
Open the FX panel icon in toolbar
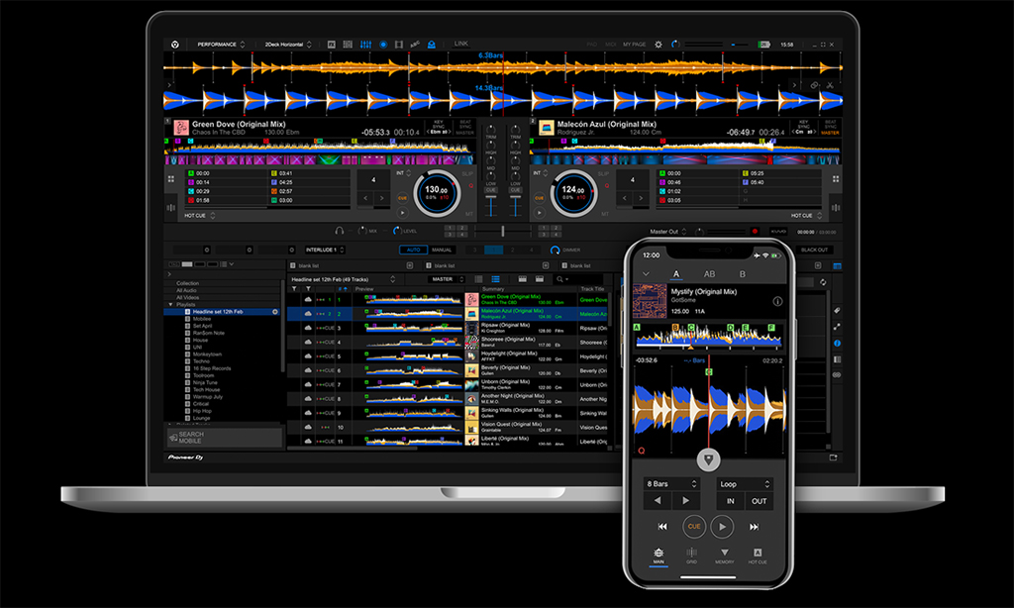tap(331, 45)
